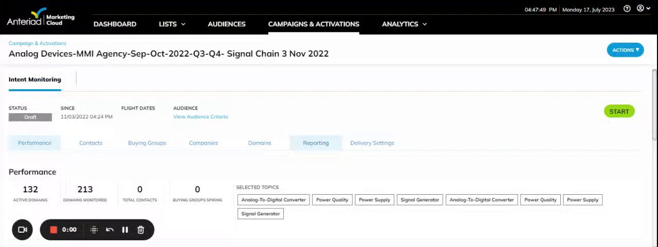Click the page vertical scrollbar

pos(654,102)
